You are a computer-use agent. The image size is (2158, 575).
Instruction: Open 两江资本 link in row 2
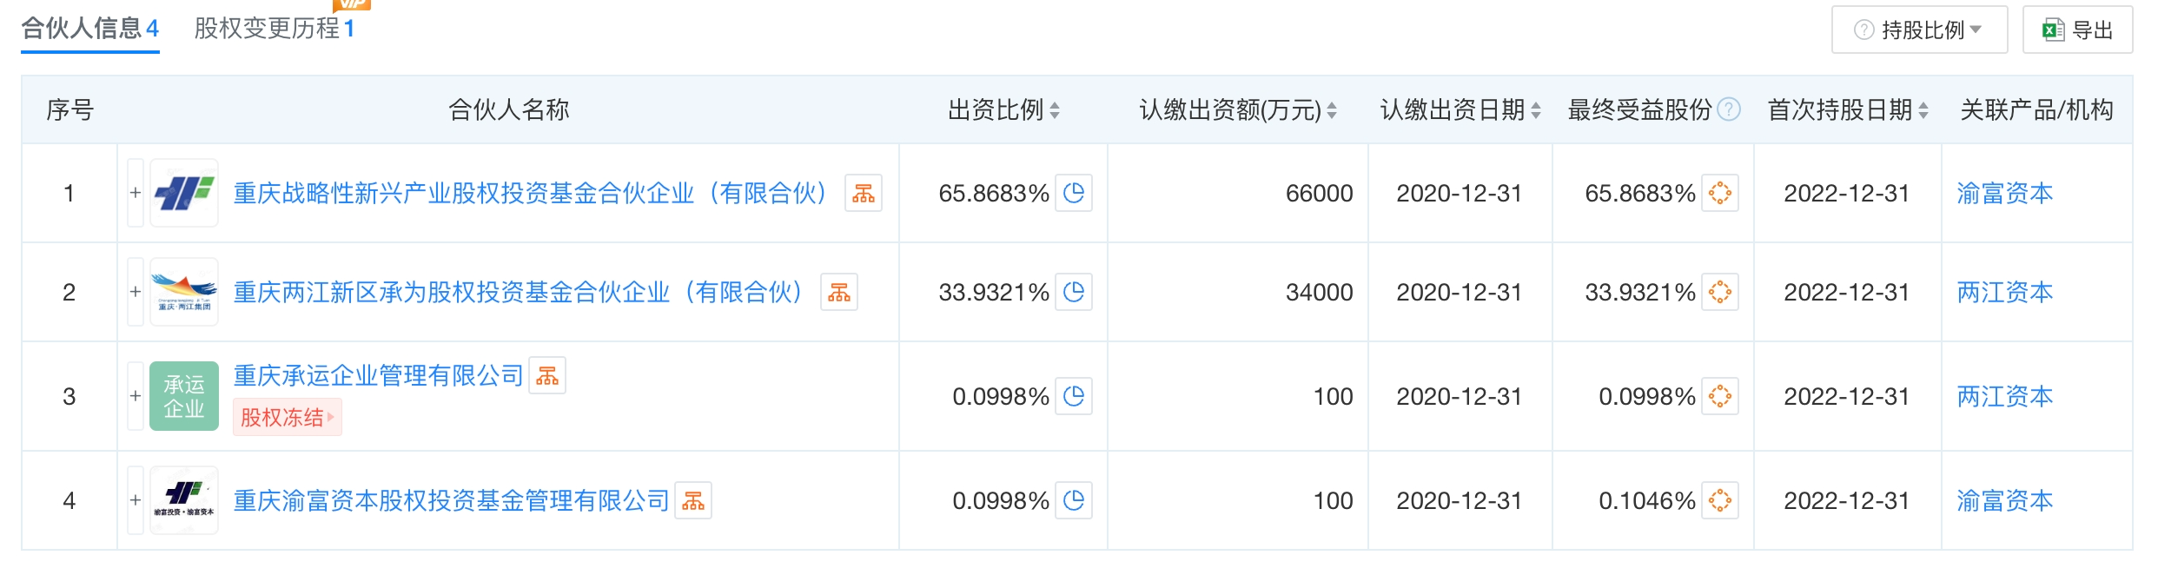pos(2005,292)
